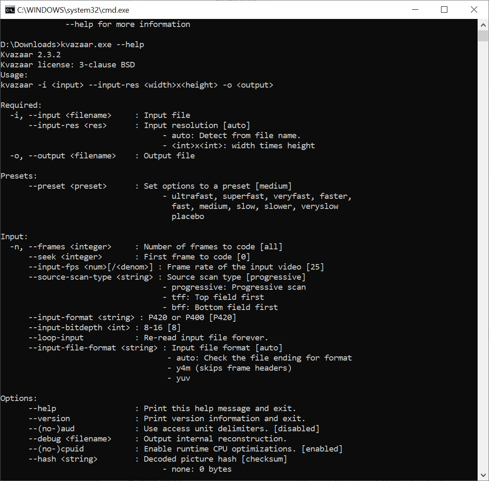
Task: Click 'Output internal reconstruction.' description
Action: (215, 439)
